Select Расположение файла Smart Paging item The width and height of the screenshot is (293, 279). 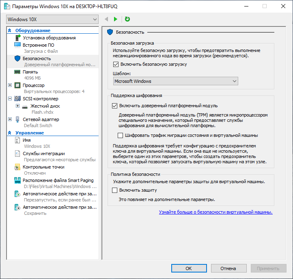click(x=58, y=180)
